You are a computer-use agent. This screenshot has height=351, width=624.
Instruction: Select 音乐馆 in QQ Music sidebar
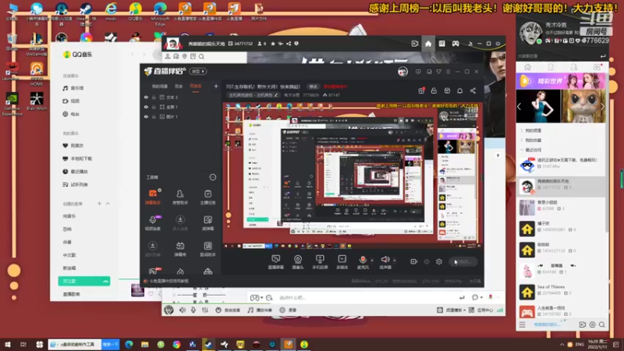click(73, 88)
